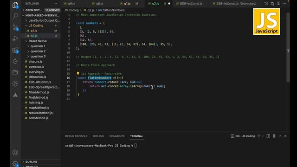The width and height of the screenshot is (297, 167).
Task: Open q2.js in explorer tree
Action: [x=34, y=36]
